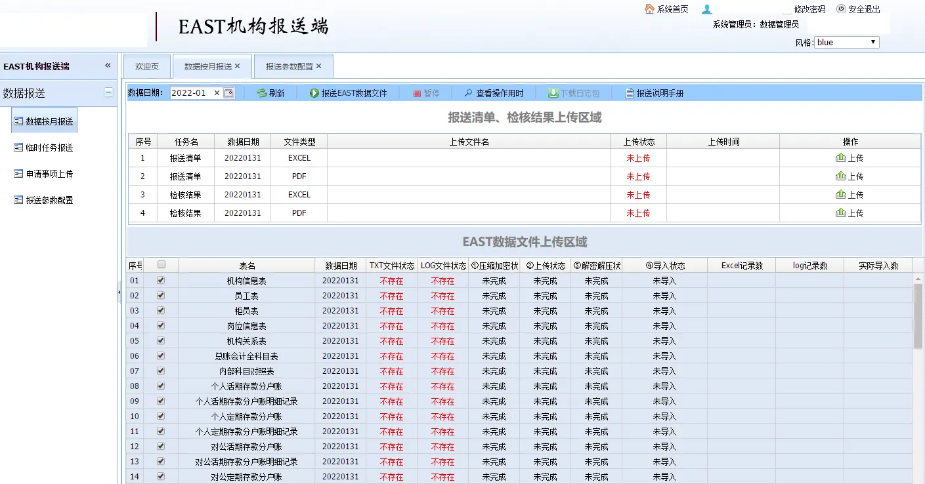Open 临时任务报送 in the sidebar
The height and width of the screenshot is (484, 925).
pos(49,148)
